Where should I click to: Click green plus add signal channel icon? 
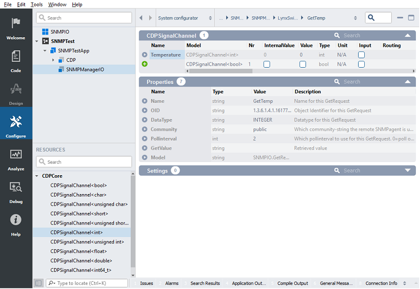point(144,64)
